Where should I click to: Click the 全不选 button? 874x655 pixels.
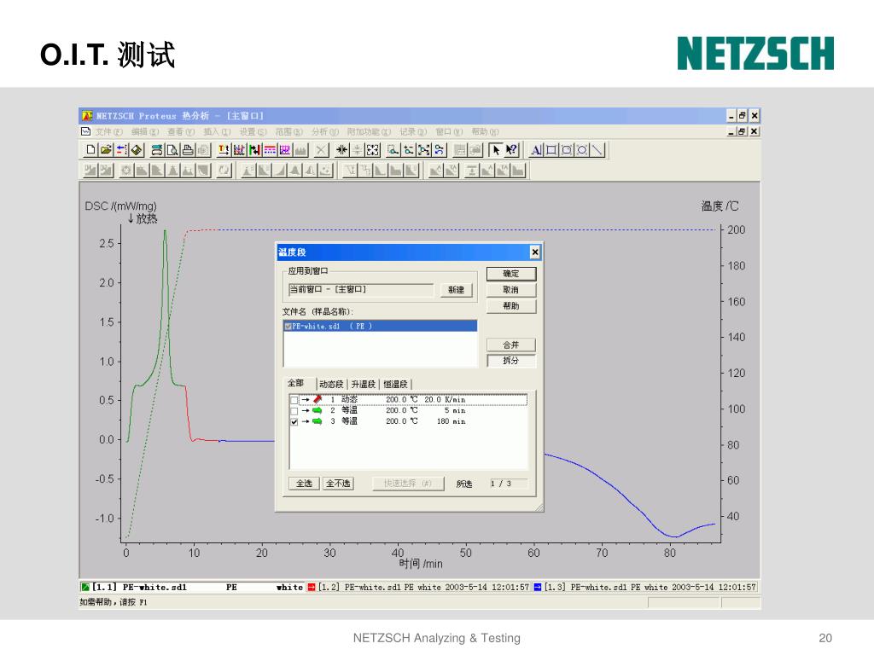(x=338, y=484)
